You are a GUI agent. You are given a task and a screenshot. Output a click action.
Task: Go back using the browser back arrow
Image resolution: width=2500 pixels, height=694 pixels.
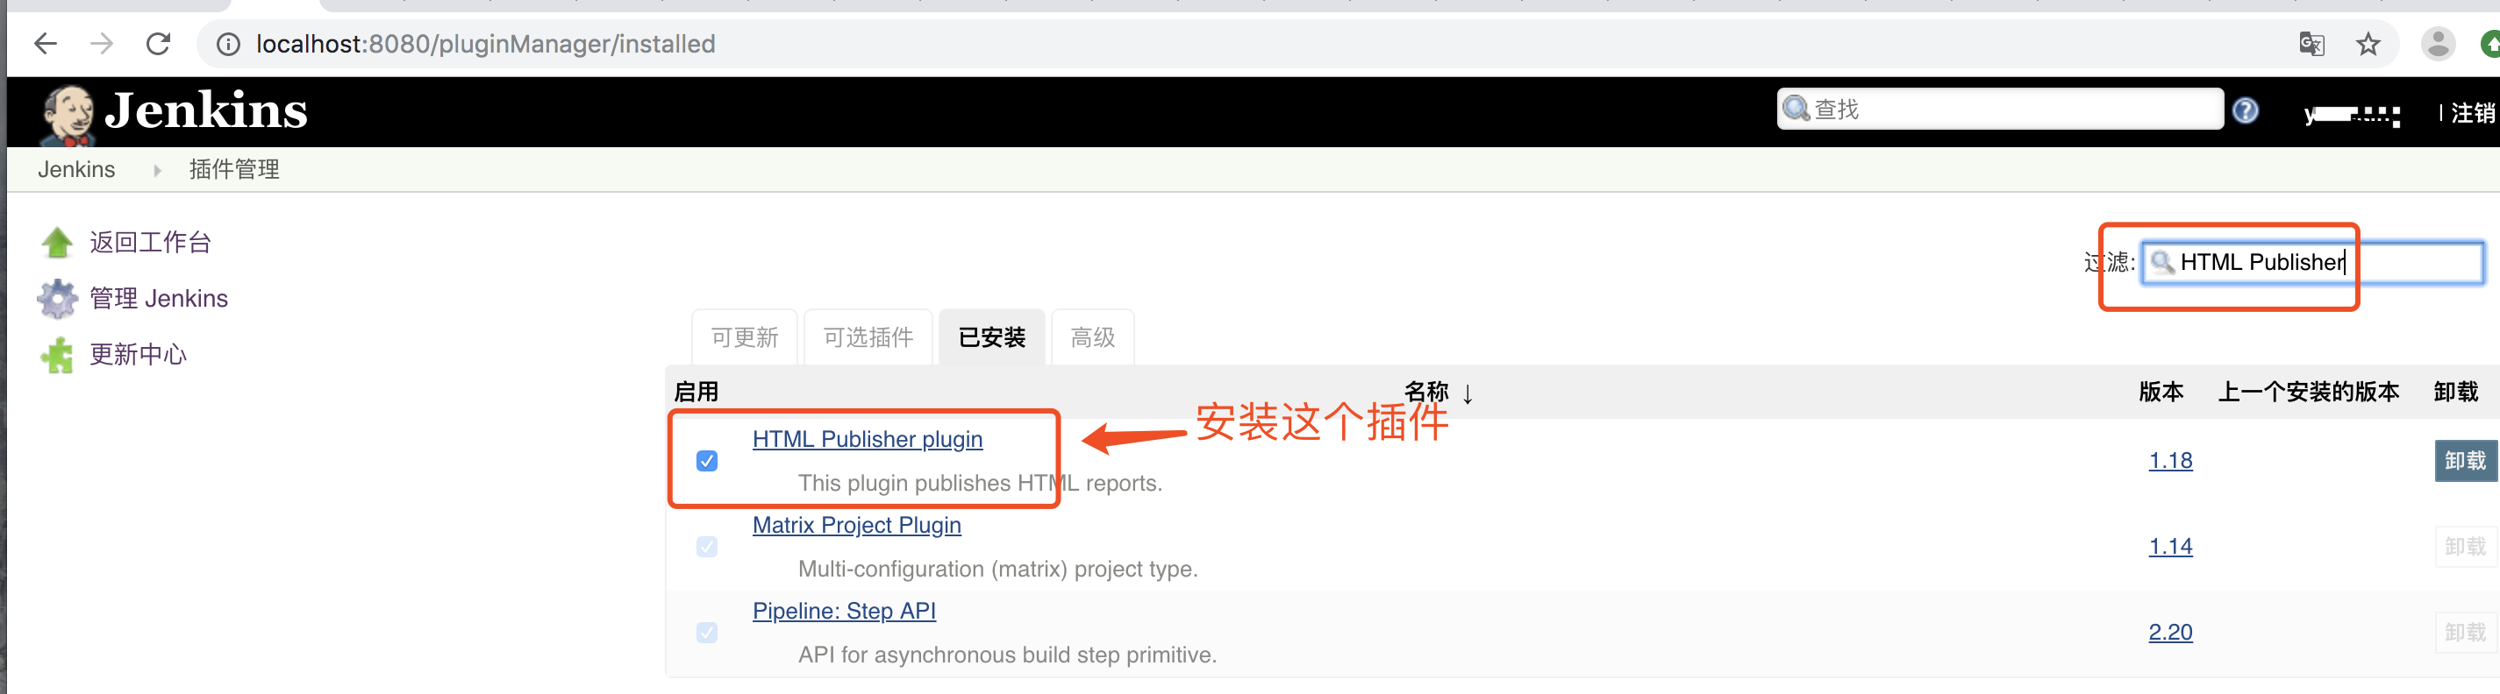(46, 44)
